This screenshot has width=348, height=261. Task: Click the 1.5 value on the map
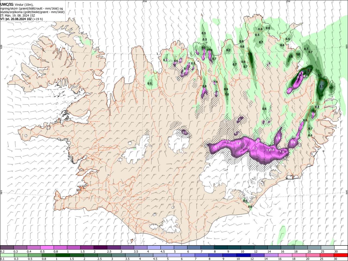(250, 54)
